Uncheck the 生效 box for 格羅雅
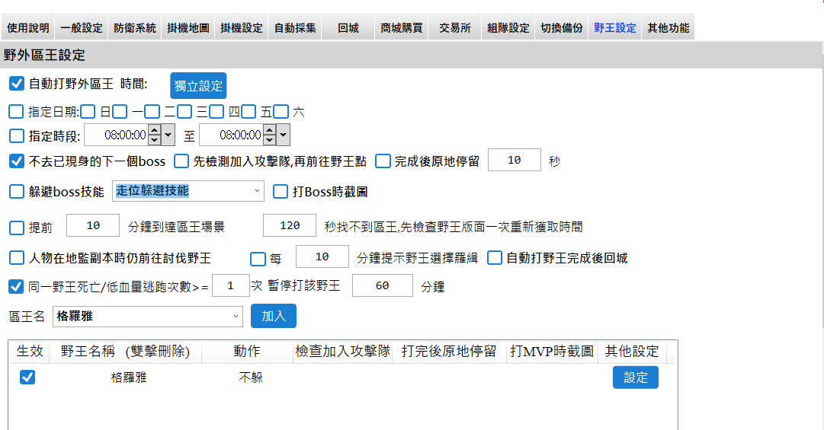 tap(27, 377)
